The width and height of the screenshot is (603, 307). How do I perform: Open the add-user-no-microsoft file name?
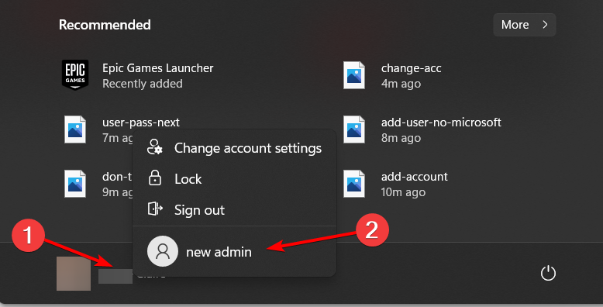(x=441, y=122)
